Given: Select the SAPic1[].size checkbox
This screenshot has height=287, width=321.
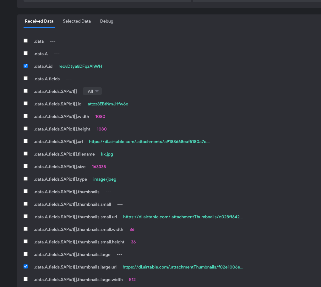Looking at the screenshot, I should [25, 166].
